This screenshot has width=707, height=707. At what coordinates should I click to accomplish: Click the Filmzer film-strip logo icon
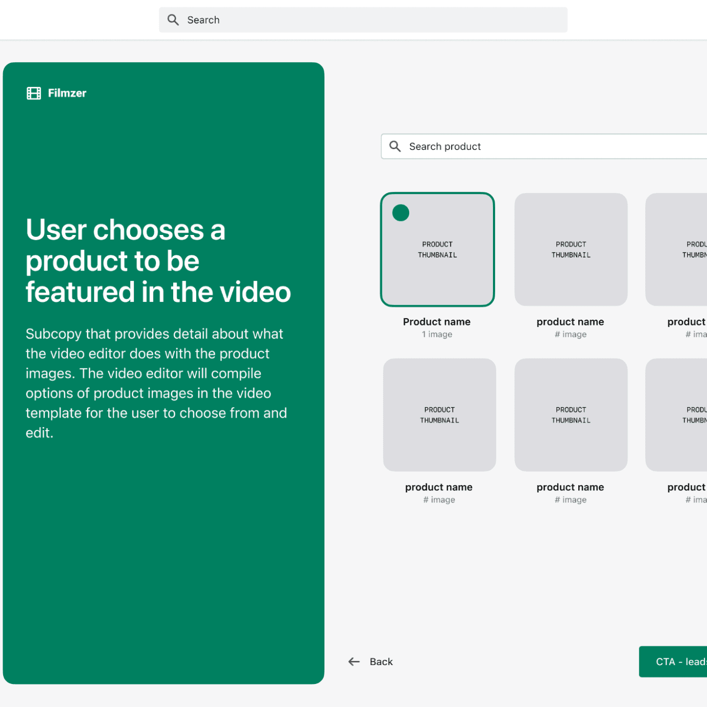[x=34, y=93]
